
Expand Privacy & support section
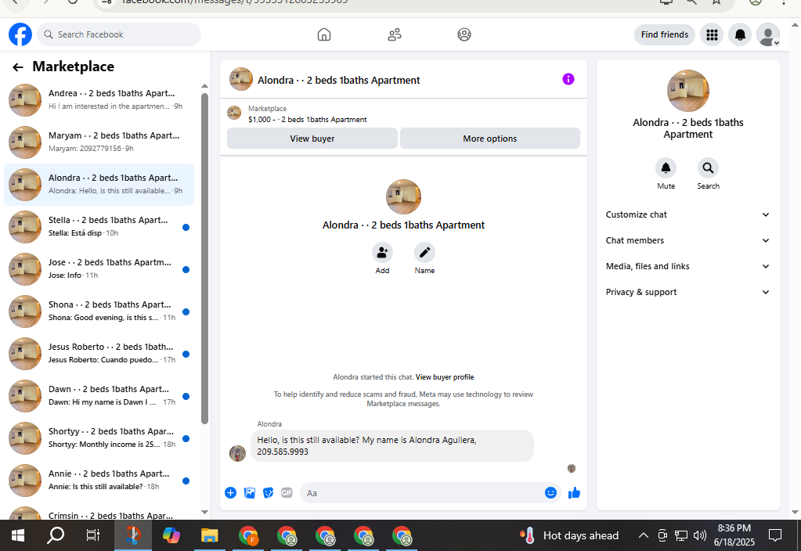pos(687,292)
